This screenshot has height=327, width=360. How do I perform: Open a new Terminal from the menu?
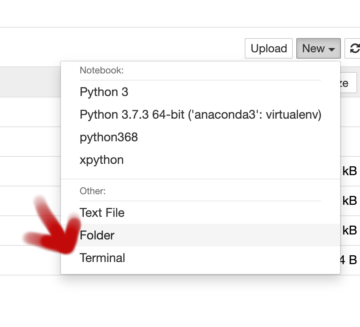coord(103,258)
